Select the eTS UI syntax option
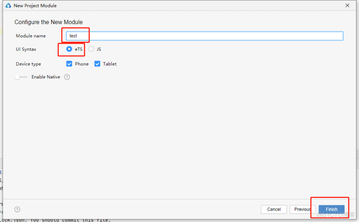 69,49
